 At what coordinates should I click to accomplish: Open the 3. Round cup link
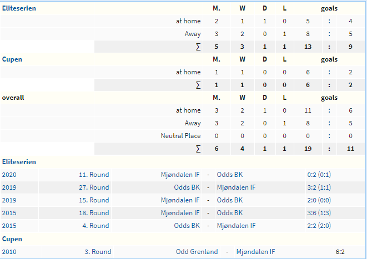pyautogui.click(x=98, y=252)
